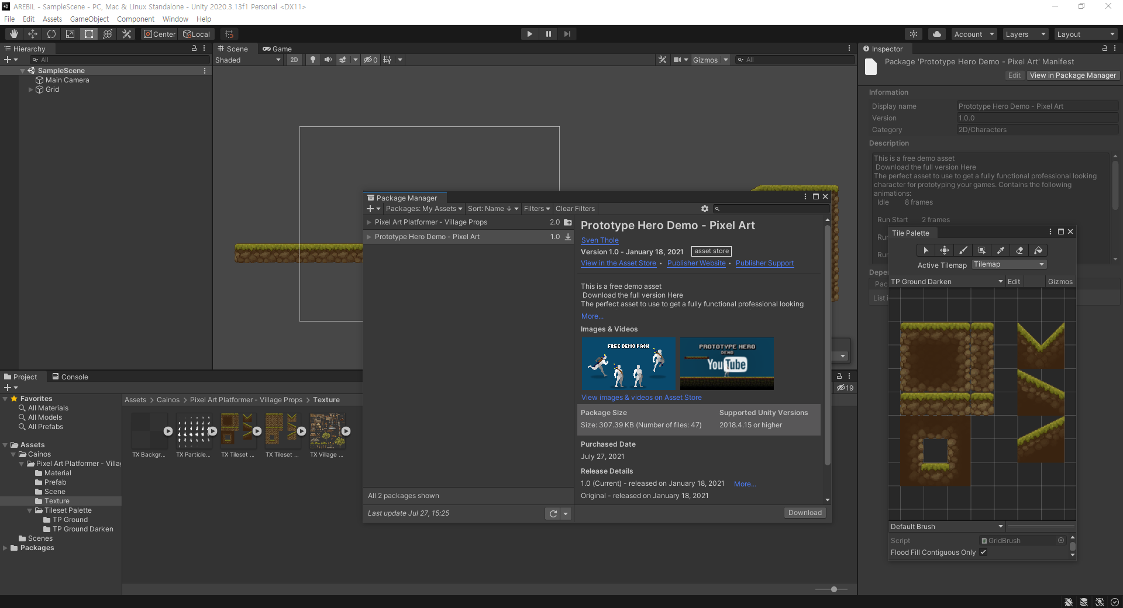Open the custom editor tools icon
1123x608 pixels.
pos(126,34)
